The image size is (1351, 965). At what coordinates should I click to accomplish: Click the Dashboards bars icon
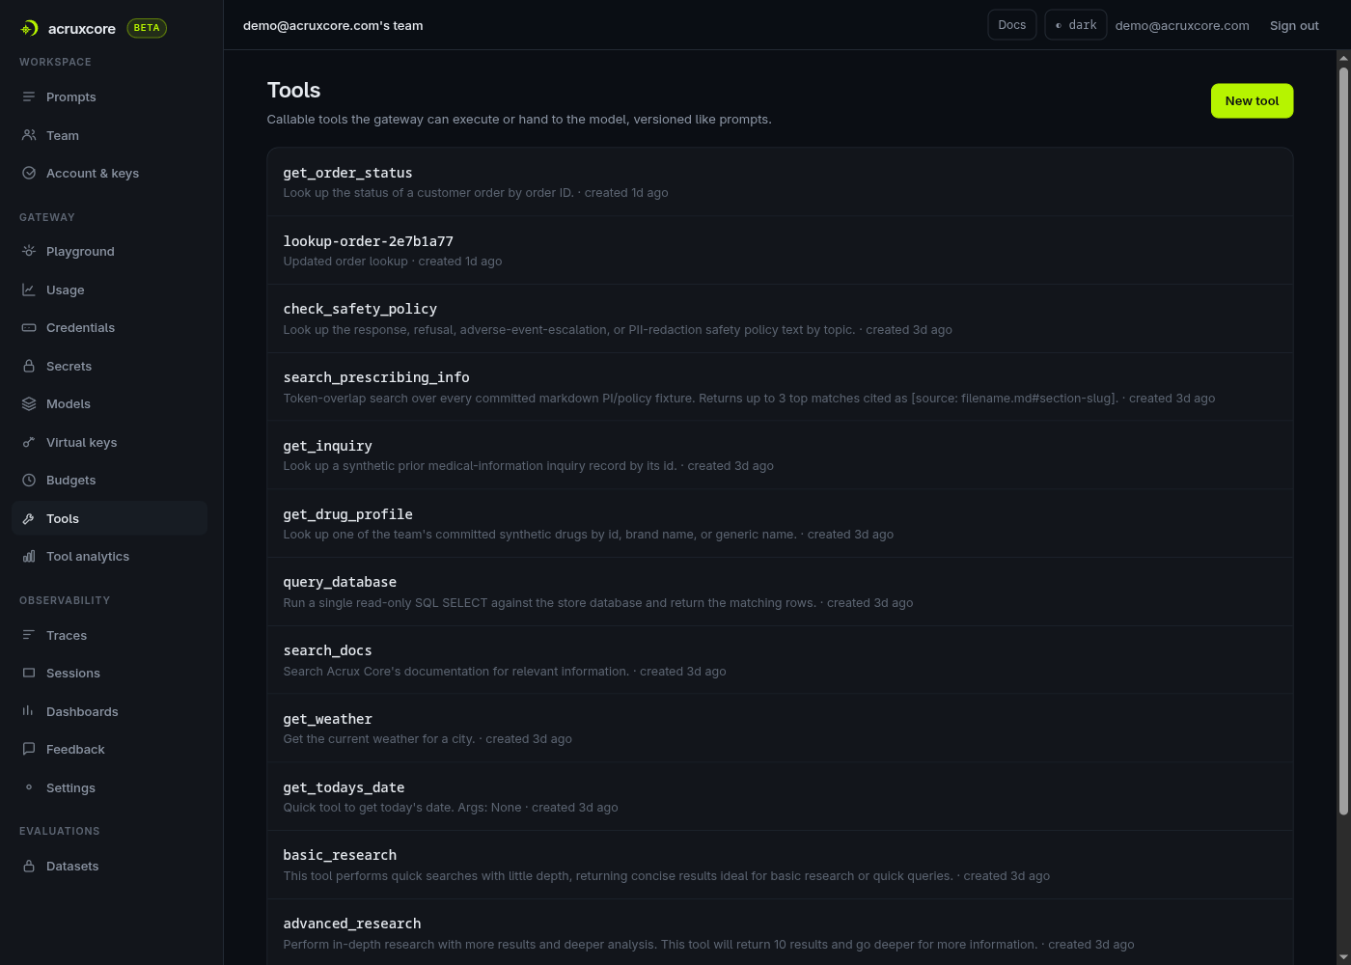29,711
